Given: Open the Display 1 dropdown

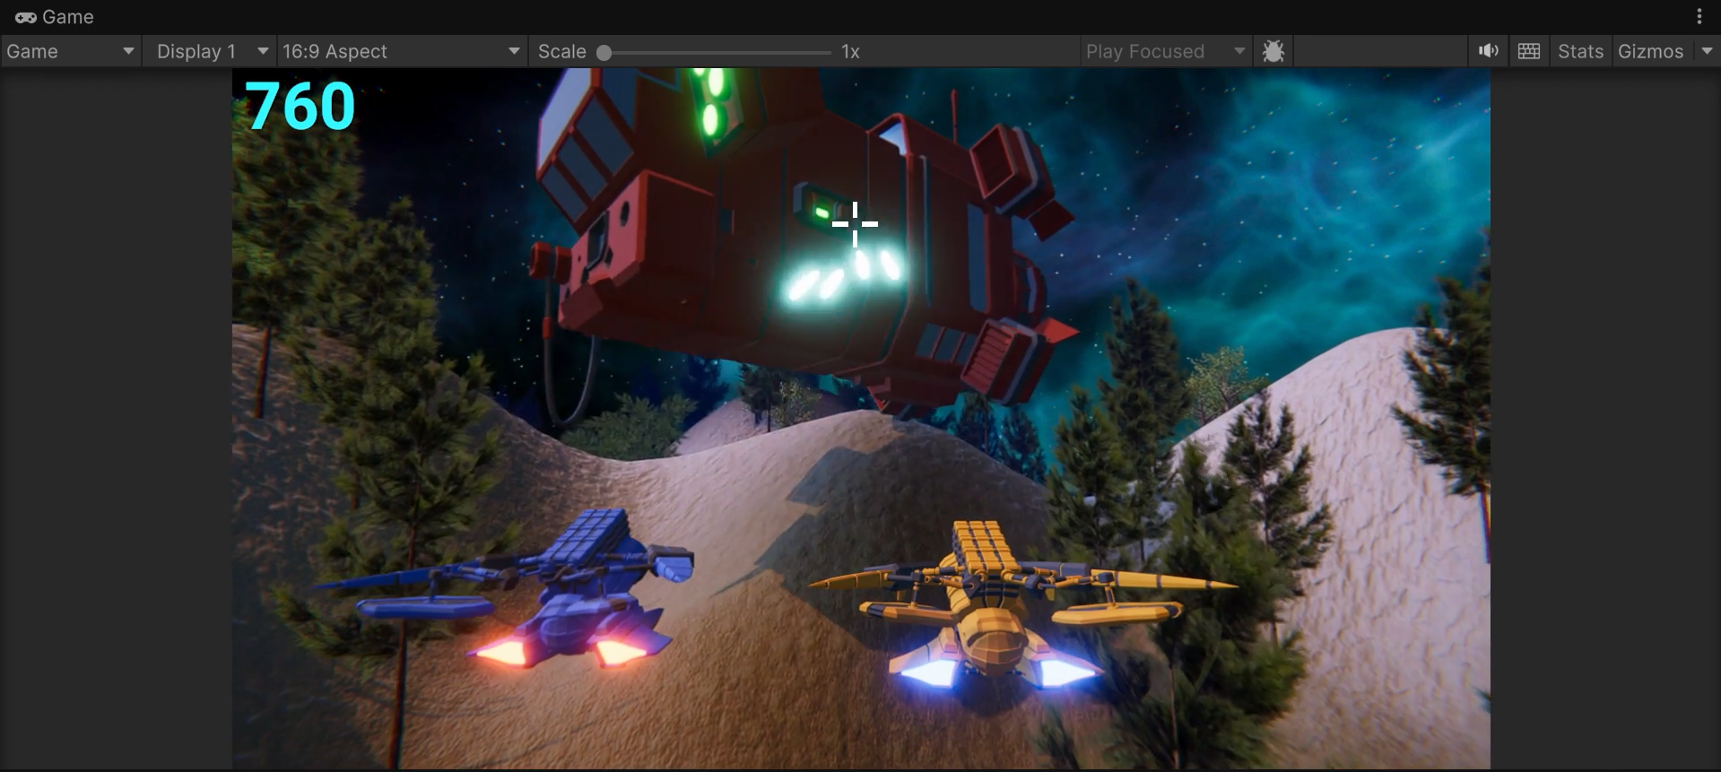Looking at the screenshot, I should click(211, 51).
